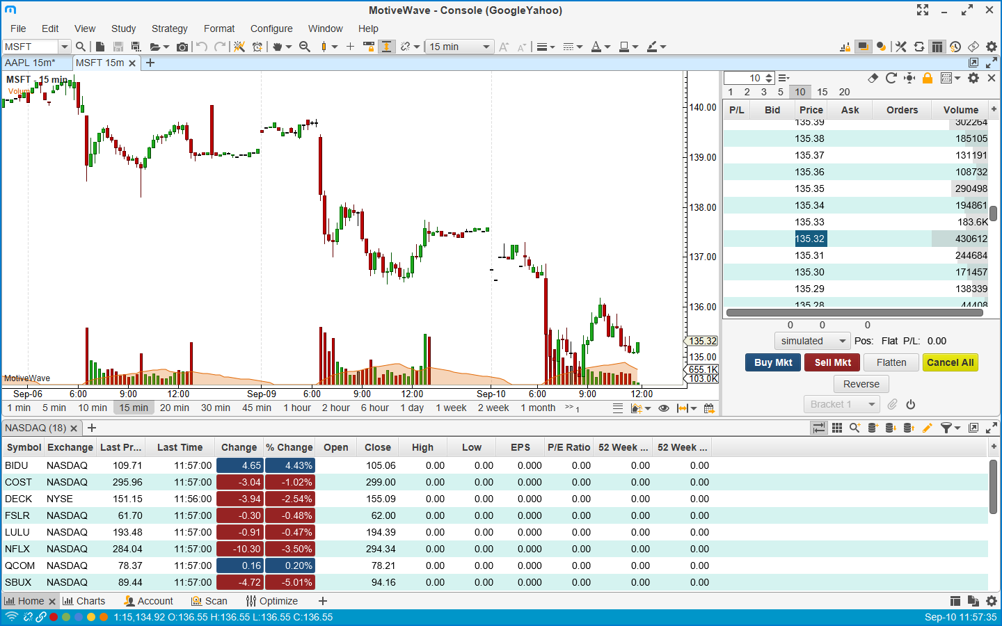Screen dimensions: 1002x626
Task: Click the eraser icon in the DOM panel
Action: click(x=873, y=78)
